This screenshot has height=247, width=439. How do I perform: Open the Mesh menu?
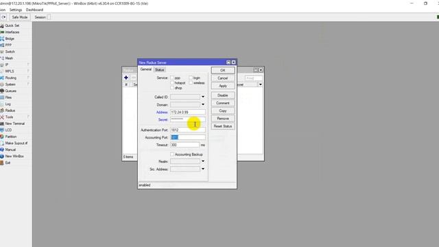tap(9, 58)
